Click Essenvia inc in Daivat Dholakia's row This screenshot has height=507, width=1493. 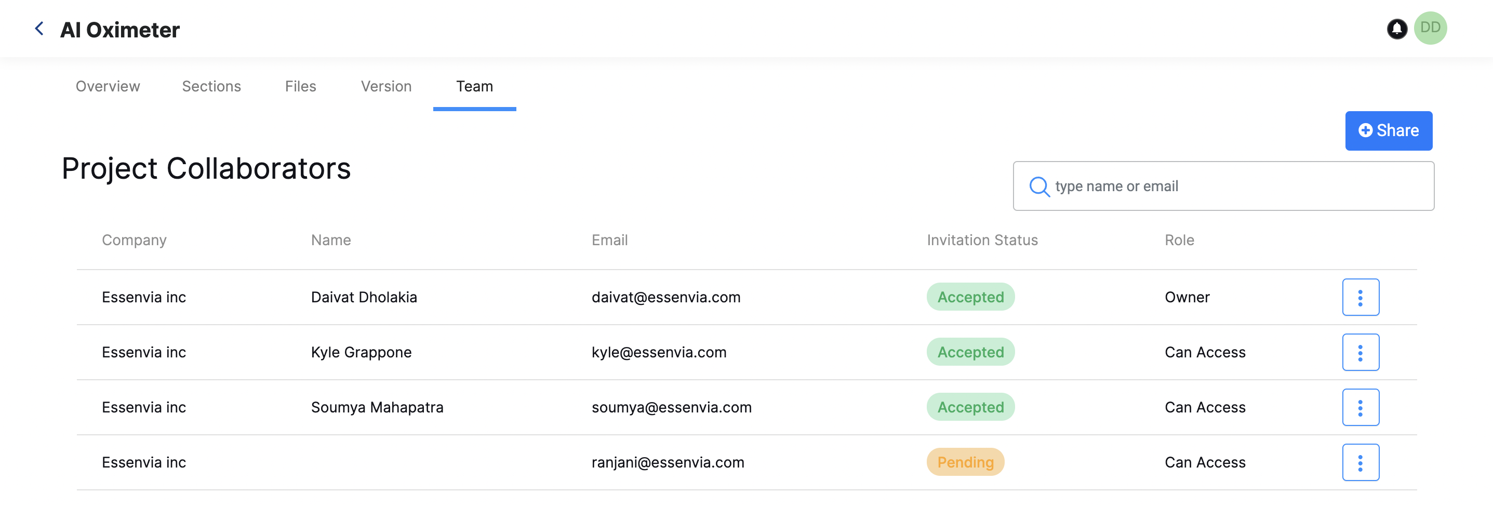[144, 297]
